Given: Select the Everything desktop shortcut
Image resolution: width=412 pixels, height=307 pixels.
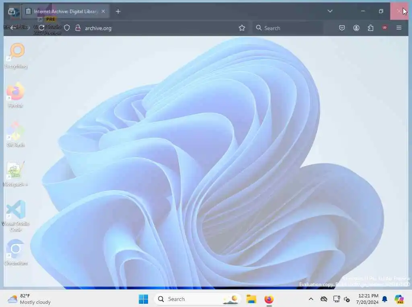Looking at the screenshot, I should click(x=16, y=55).
